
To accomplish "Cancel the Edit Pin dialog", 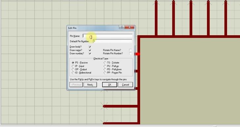I will click(x=125, y=85).
